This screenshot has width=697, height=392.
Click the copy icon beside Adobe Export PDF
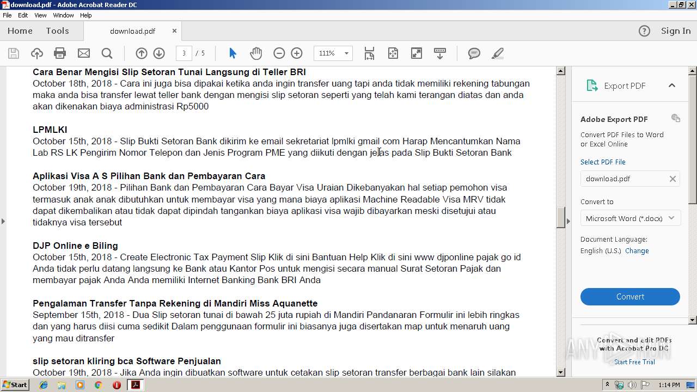pyautogui.click(x=676, y=118)
